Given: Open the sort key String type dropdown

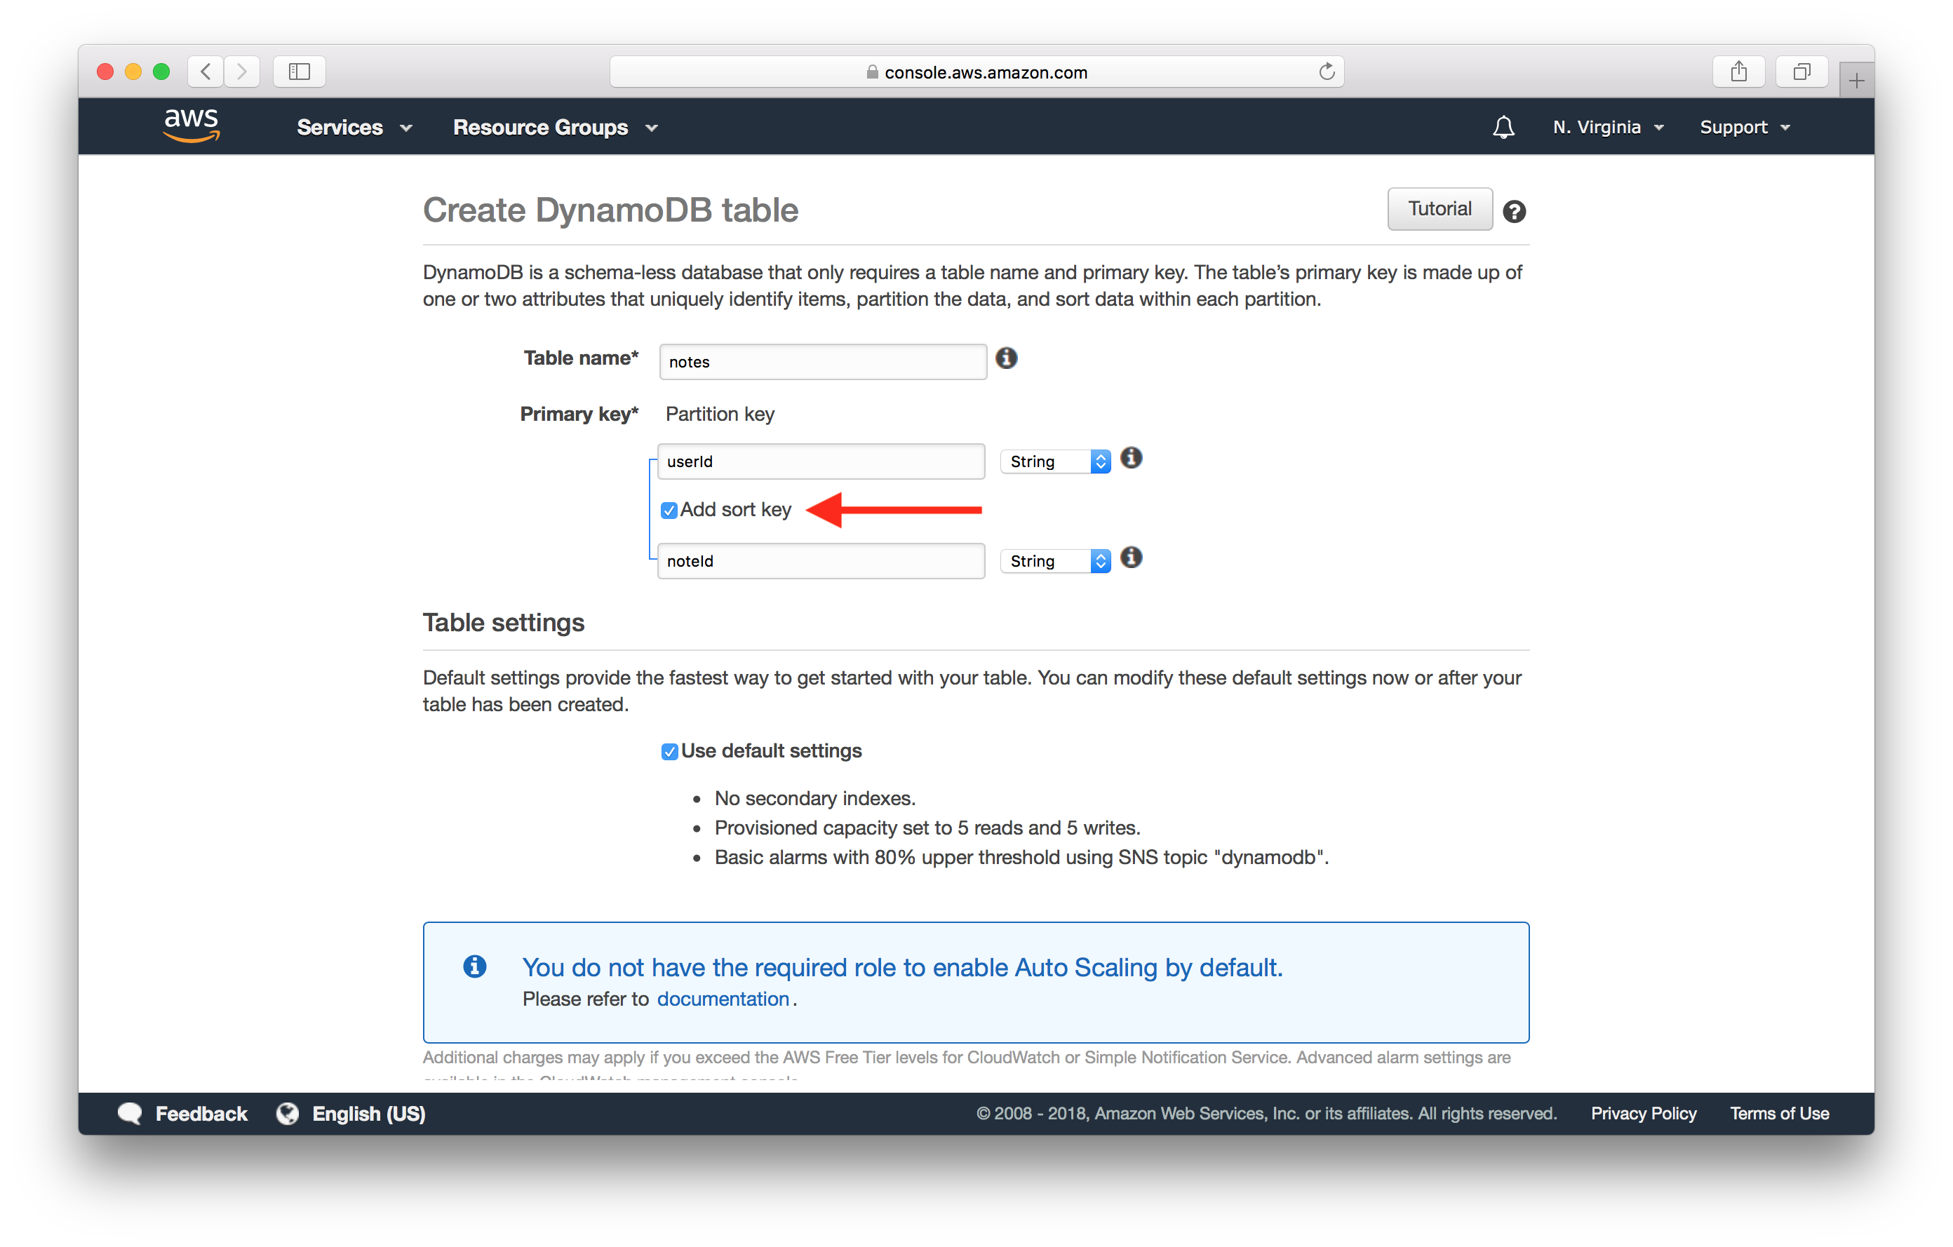Looking at the screenshot, I should coord(1054,561).
